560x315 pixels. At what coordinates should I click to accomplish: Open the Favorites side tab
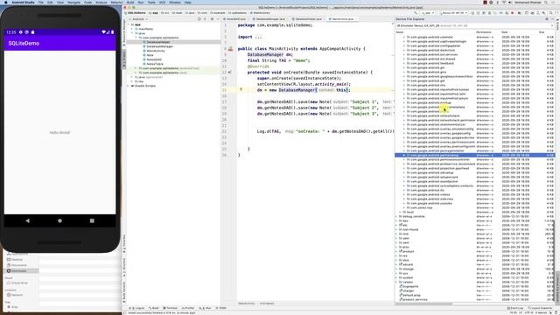coord(124,243)
